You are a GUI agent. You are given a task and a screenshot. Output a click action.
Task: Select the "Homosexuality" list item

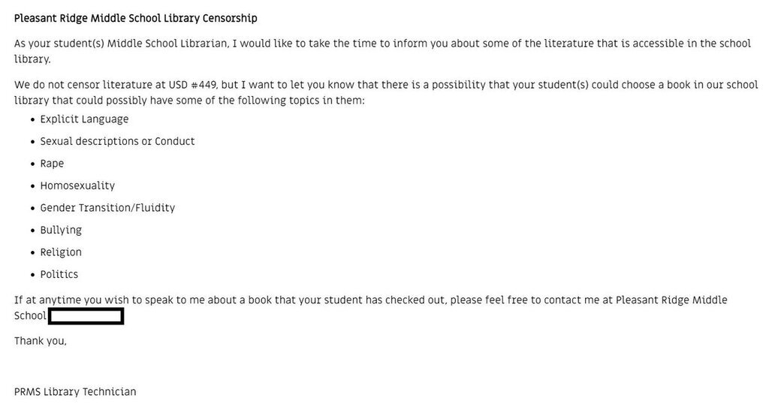click(x=77, y=185)
